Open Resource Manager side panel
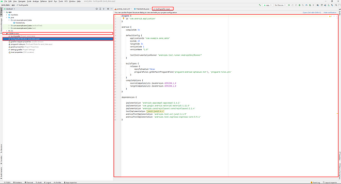This screenshot has width=341, height=184. [1, 26]
